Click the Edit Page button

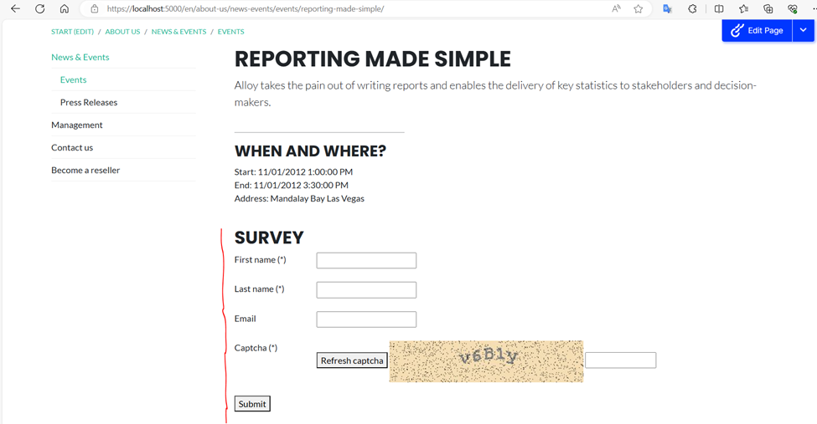tap(758, 30)
